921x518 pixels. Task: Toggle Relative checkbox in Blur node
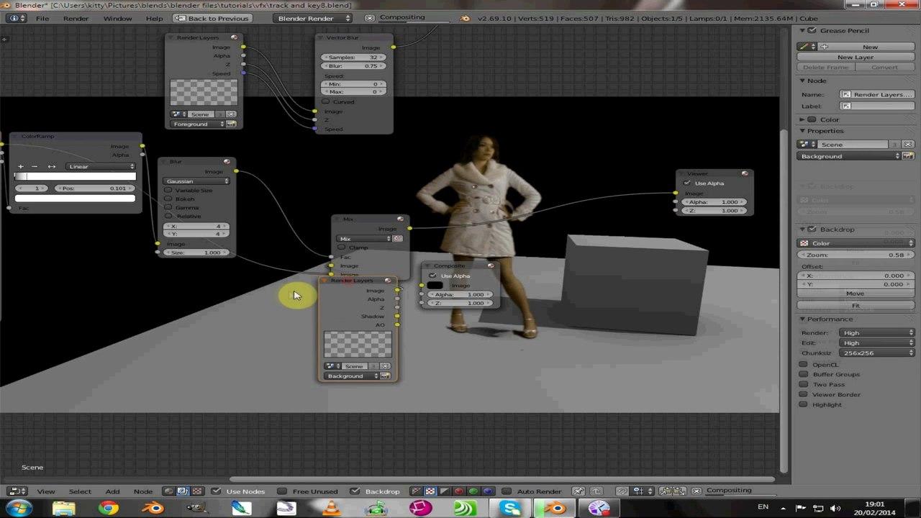168,217
